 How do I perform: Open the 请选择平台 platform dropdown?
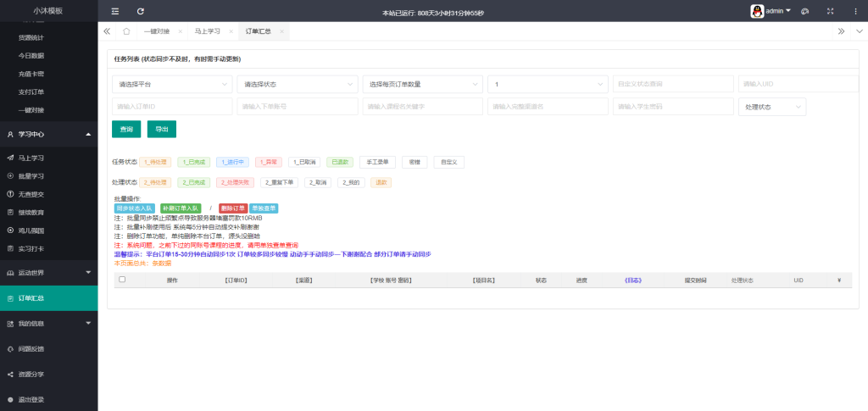click(171, 85)
